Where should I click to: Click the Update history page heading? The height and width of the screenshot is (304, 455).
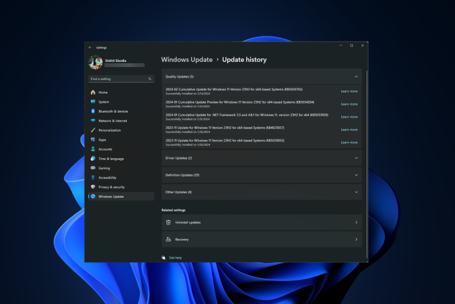[244, 60]
